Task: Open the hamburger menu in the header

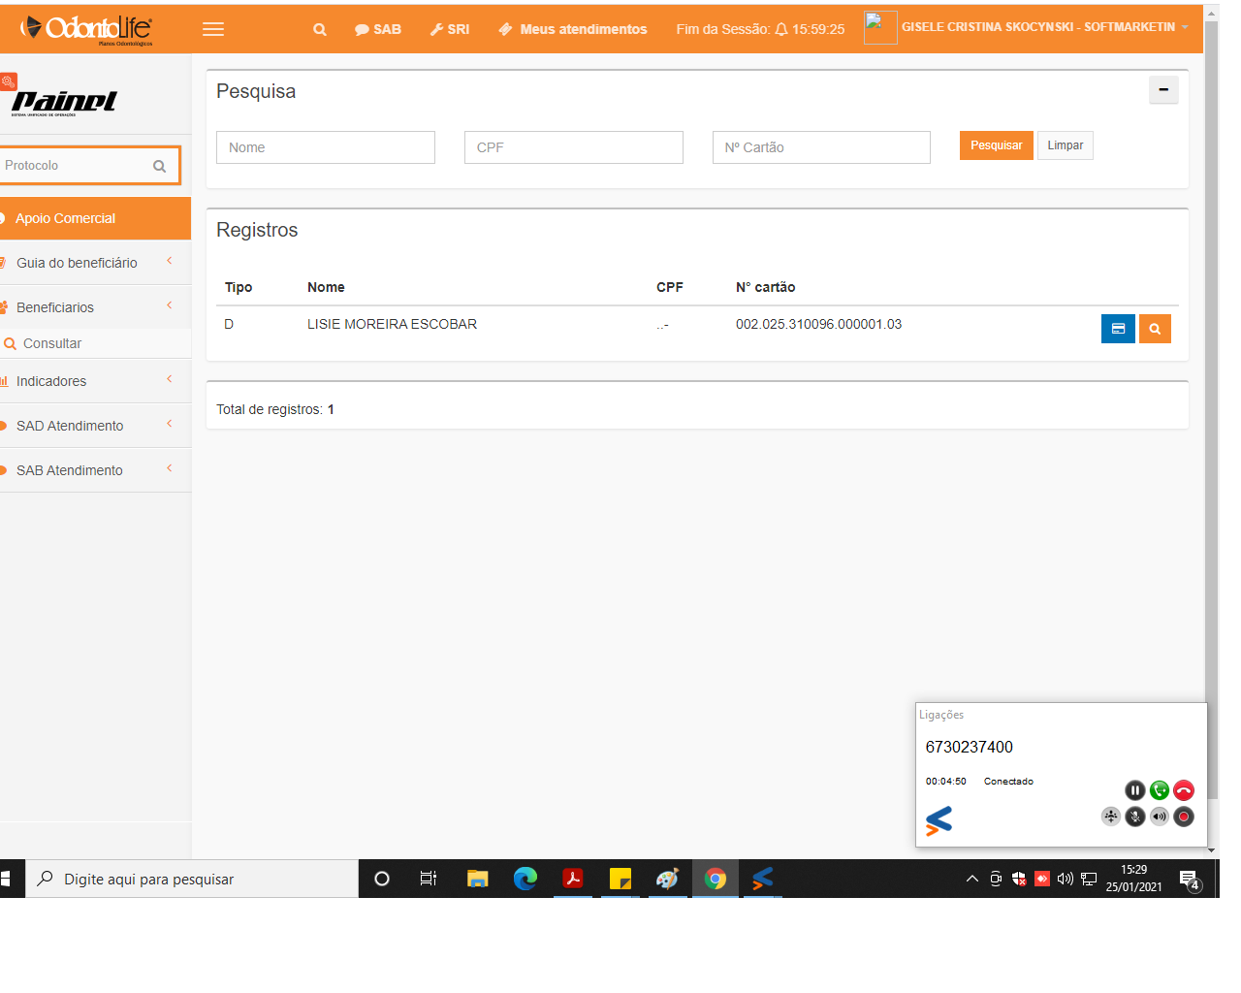Action: click(213, 29)
